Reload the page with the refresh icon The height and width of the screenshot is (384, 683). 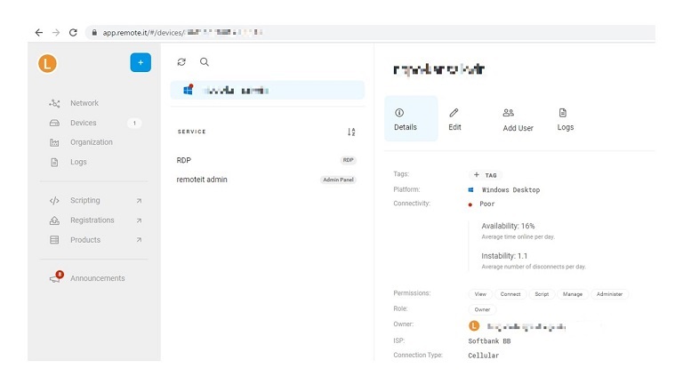coord(73,33)
